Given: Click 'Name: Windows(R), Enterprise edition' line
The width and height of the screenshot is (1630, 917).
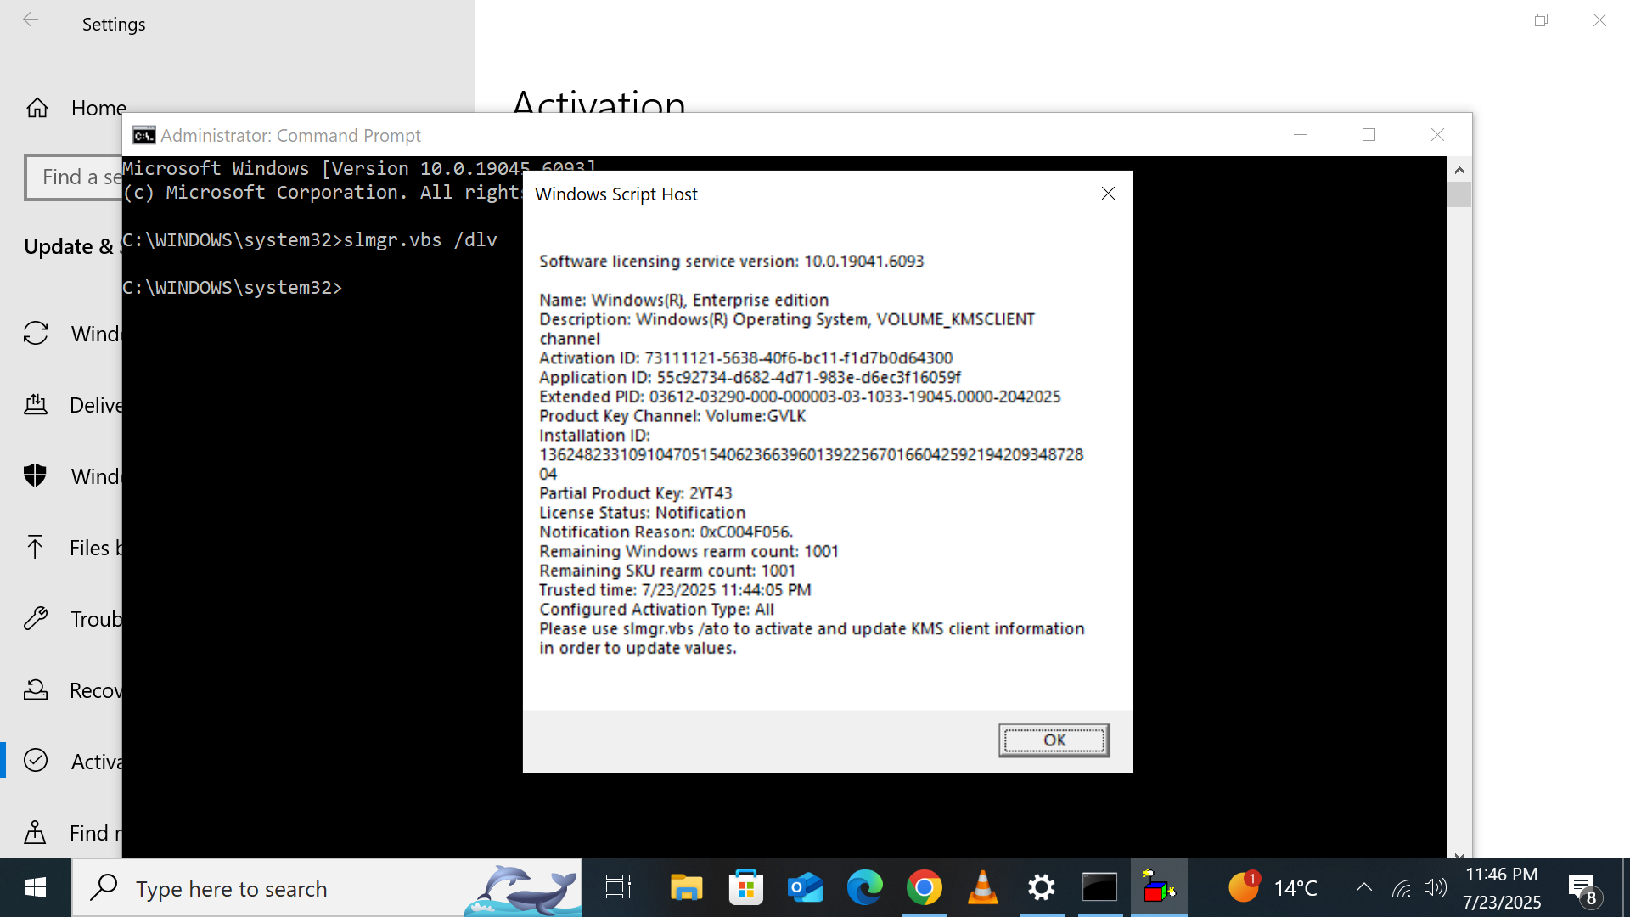Looking at the screenshot, I should point(683,300).
